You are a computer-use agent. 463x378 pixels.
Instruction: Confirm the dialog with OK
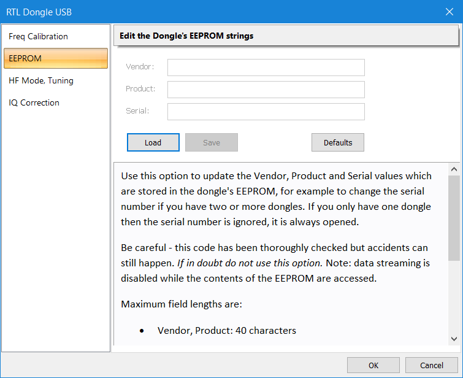point(373,366)
